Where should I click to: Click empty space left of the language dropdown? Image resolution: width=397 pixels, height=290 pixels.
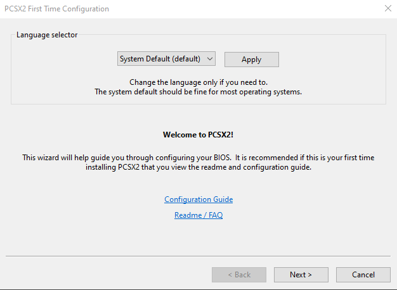pyautogui.click(x=63, y=60)
